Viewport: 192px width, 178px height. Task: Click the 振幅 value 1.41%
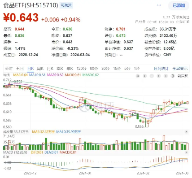point(20,48)
